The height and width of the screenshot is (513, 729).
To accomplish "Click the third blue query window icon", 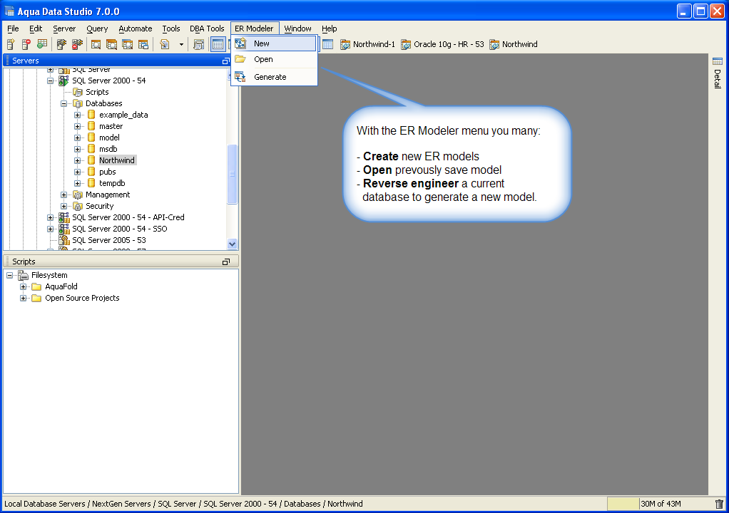I will tap(128, 44).
